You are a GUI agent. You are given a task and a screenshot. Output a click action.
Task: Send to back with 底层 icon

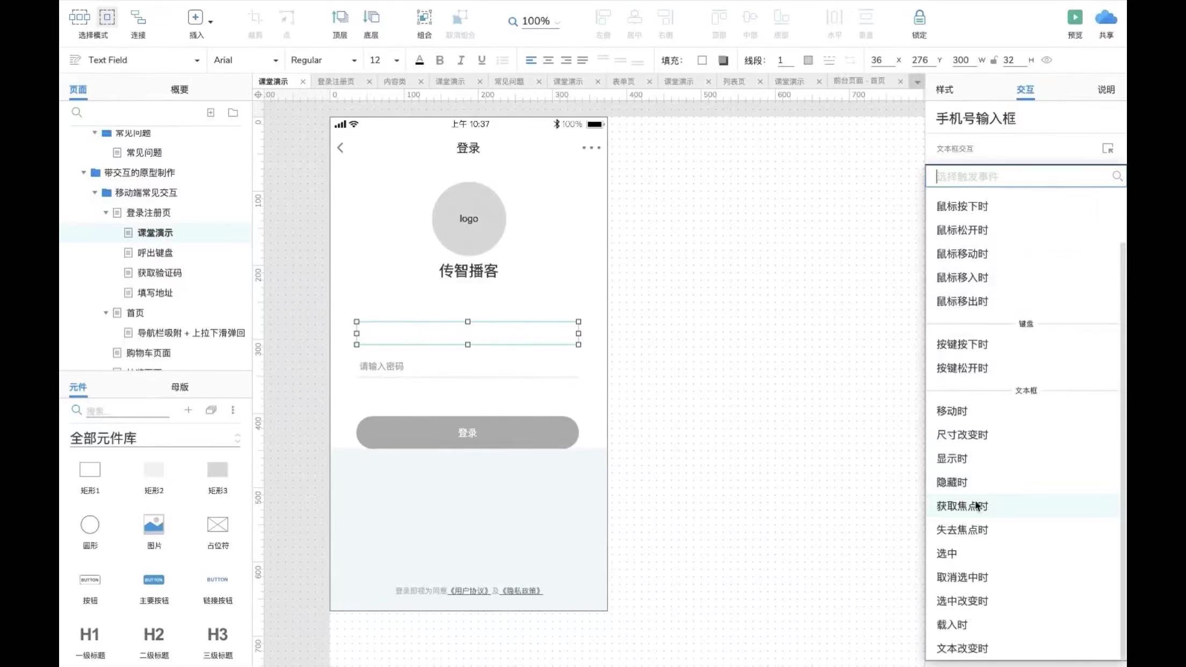tap(371, 18)
